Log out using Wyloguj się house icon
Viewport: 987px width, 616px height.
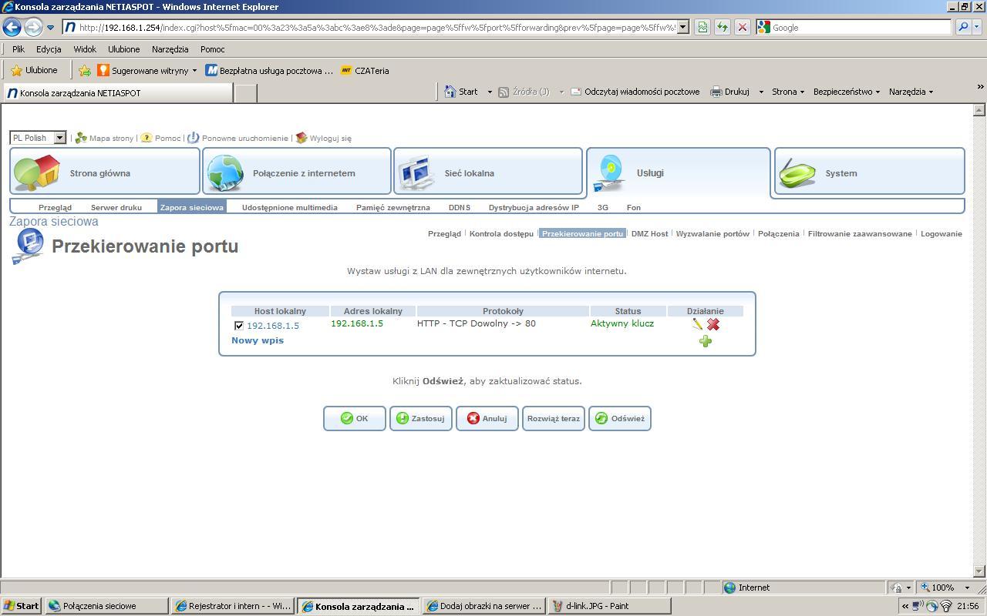[301, 138]
